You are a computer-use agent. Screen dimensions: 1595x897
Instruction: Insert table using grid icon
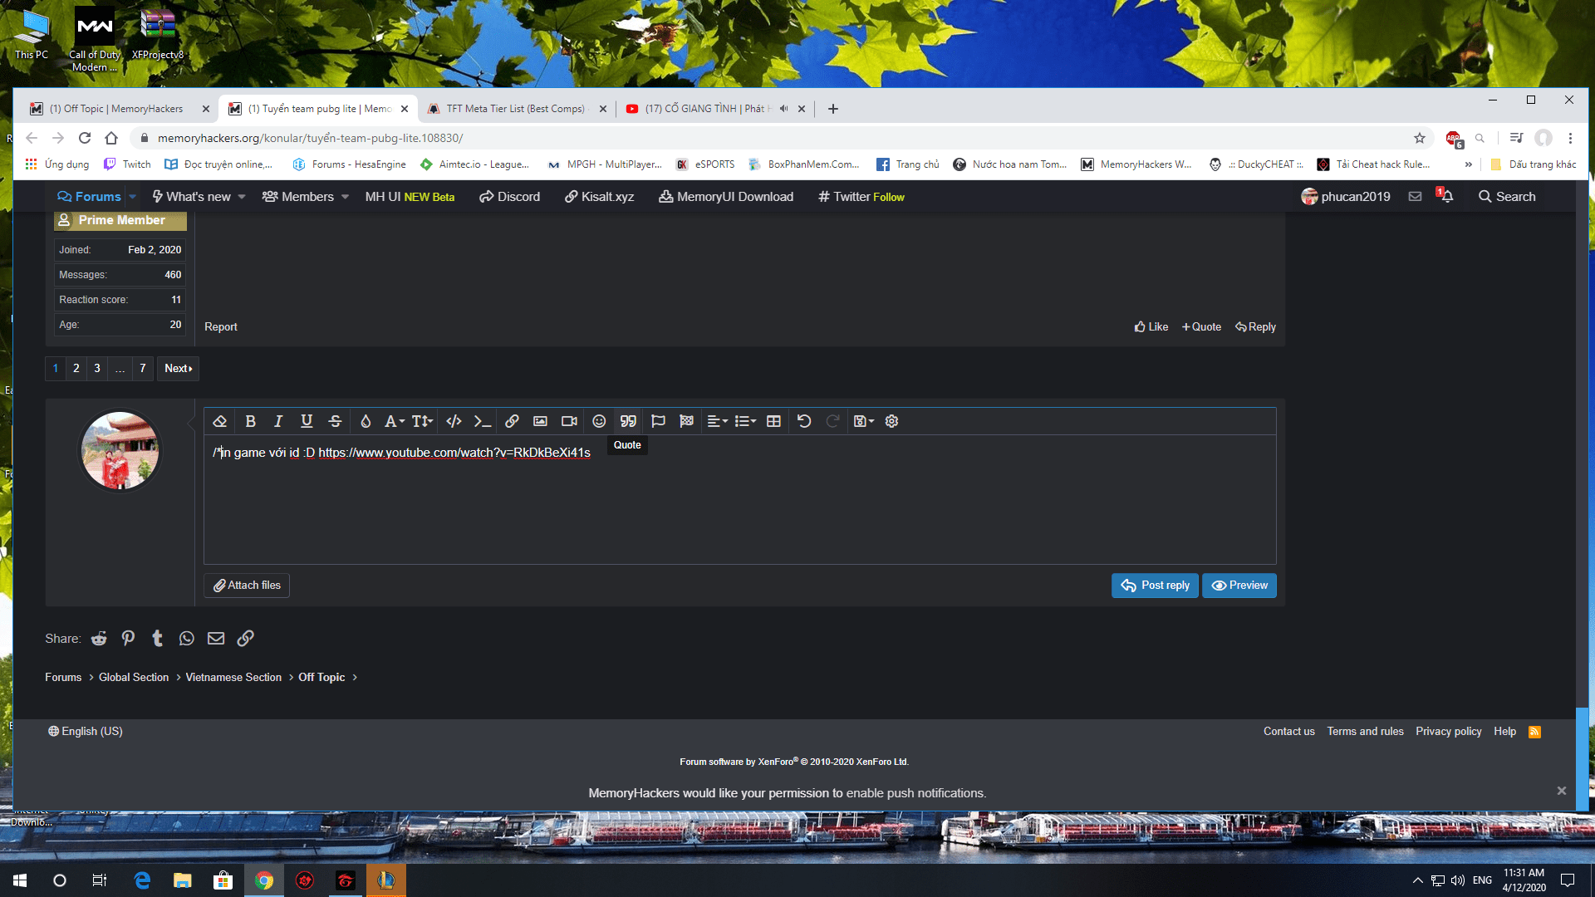[x=773, y=421]
